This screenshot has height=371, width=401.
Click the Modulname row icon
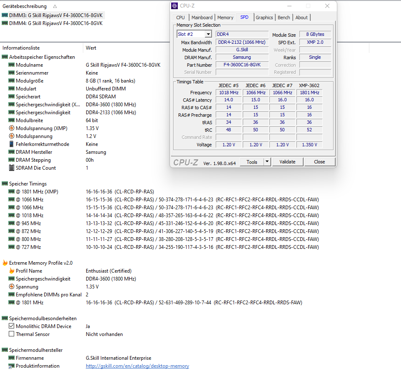point(11,65)
